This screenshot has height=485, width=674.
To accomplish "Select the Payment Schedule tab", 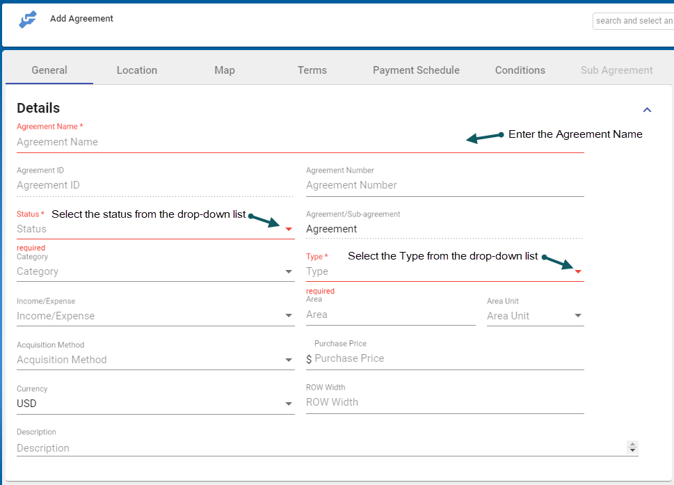I will [416, 70].
